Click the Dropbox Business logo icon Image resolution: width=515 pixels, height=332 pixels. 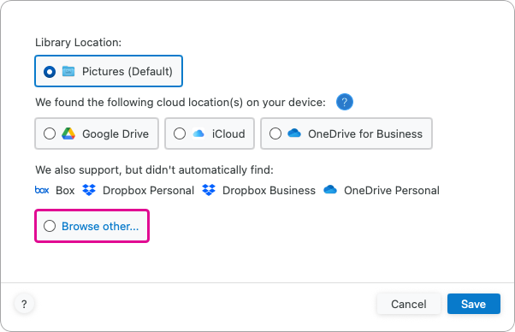209,190
